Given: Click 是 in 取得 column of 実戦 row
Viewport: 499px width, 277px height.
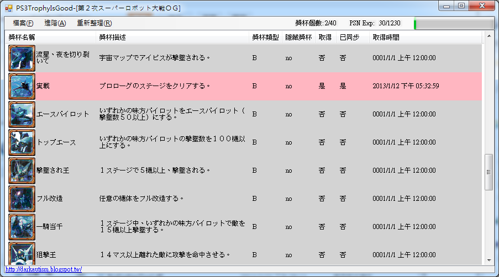Looking at the screenshot, I should point(322,86).
